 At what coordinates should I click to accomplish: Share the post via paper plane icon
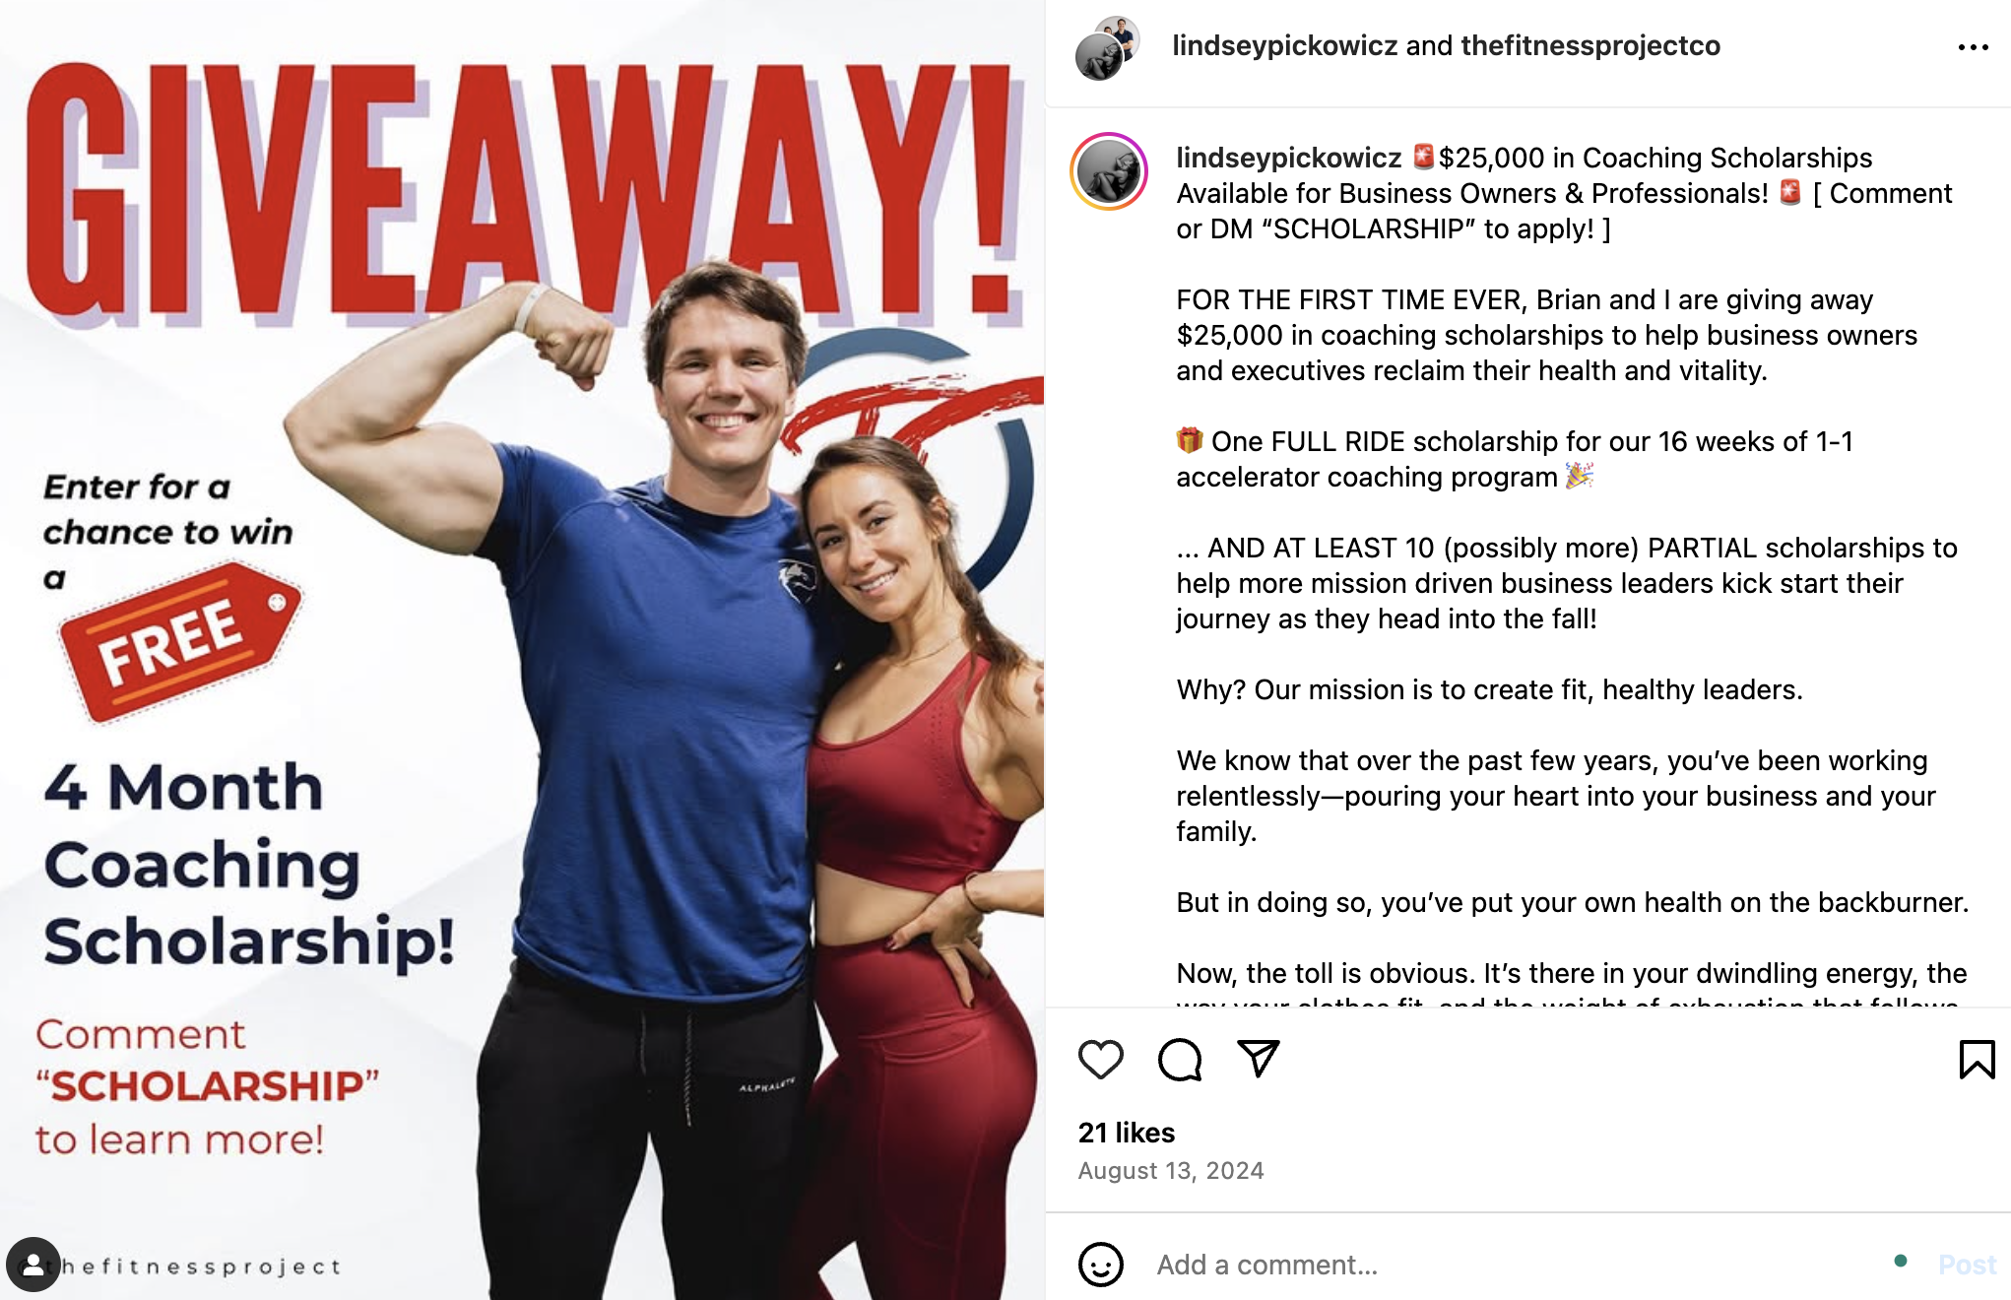[x=1259, y=1059]
